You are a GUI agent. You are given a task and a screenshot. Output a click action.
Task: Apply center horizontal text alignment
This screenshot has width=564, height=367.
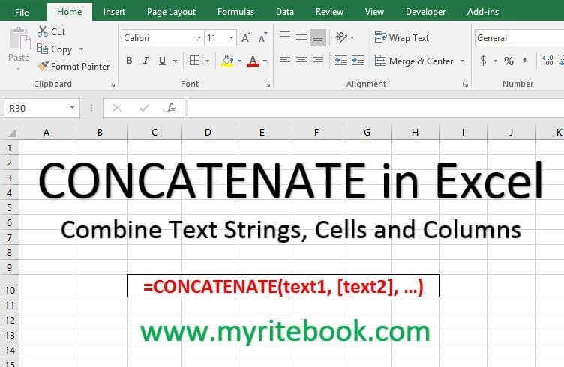click(301, 61)
